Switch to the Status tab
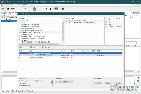The height and width of the screenshot is (94, 141). click(24, 91)
